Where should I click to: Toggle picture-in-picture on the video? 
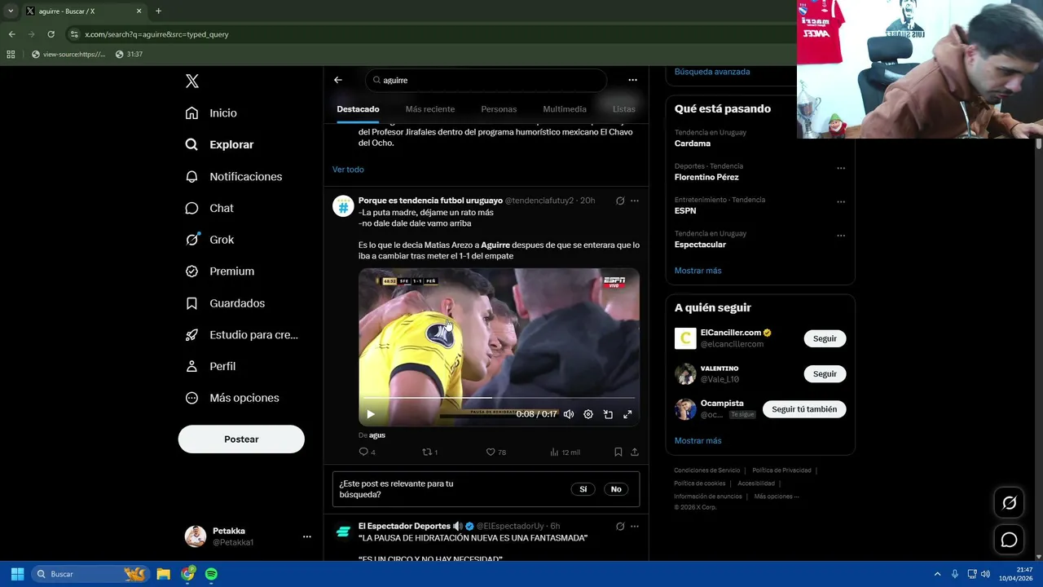(608, 414)
